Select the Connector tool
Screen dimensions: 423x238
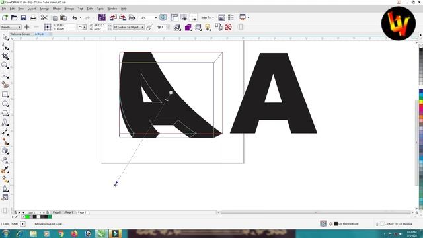point(5,141)
